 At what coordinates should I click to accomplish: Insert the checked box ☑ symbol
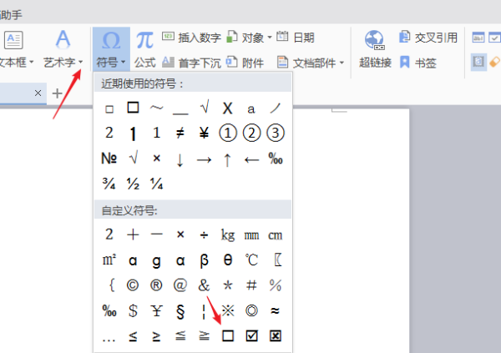click(251, 335)
